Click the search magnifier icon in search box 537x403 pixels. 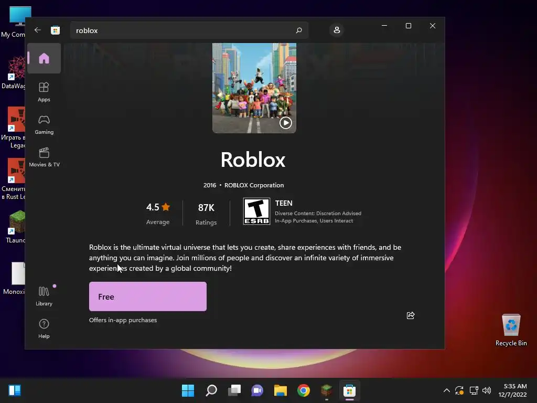[x=298, y=30]
